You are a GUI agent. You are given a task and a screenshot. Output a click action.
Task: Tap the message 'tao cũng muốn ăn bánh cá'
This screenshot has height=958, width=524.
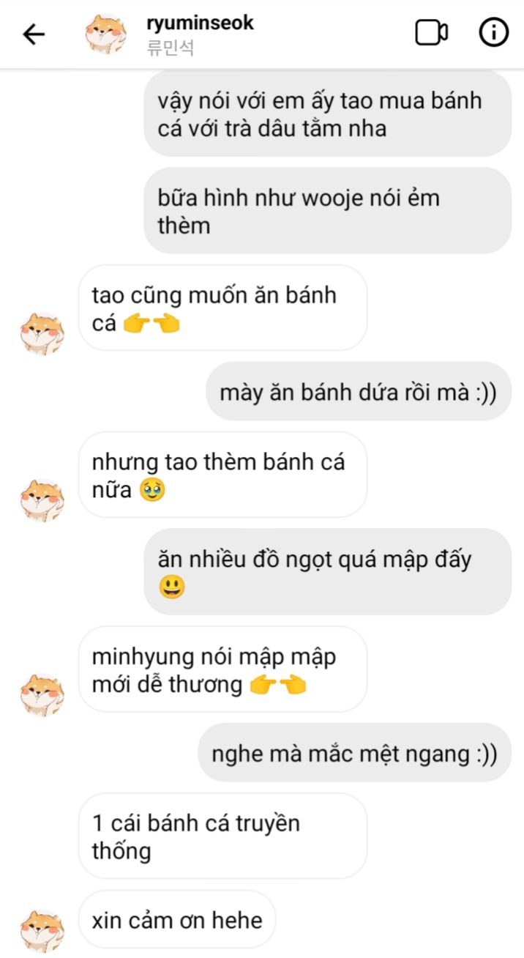tap(222, 308)
